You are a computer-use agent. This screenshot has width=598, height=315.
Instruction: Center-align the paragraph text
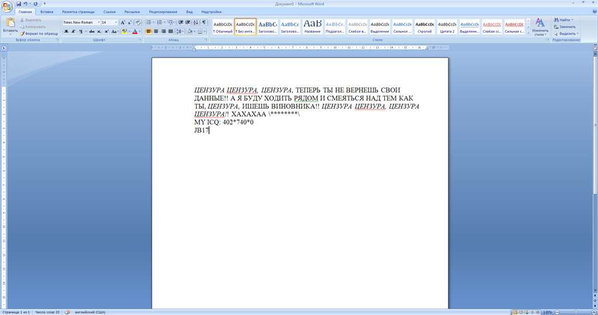(x=156, y=32)
